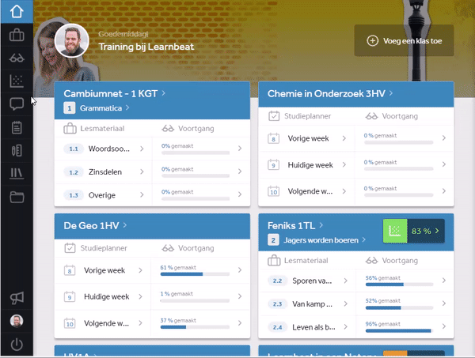Open Huidige week in De Geo card
Image resolution: width=475 pixels, height=358 pixels.
pyautogui.click(x=107, y=296)
